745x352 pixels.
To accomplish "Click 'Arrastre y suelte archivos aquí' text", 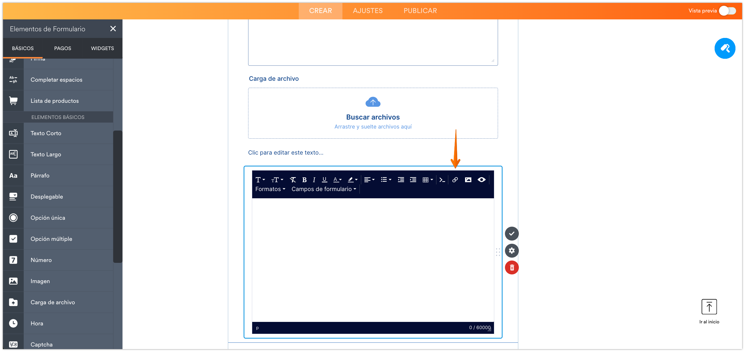I will pos(373,126).
